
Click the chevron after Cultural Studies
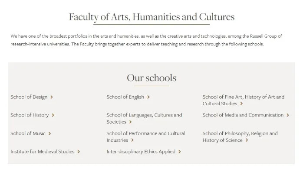click(241, 104)
